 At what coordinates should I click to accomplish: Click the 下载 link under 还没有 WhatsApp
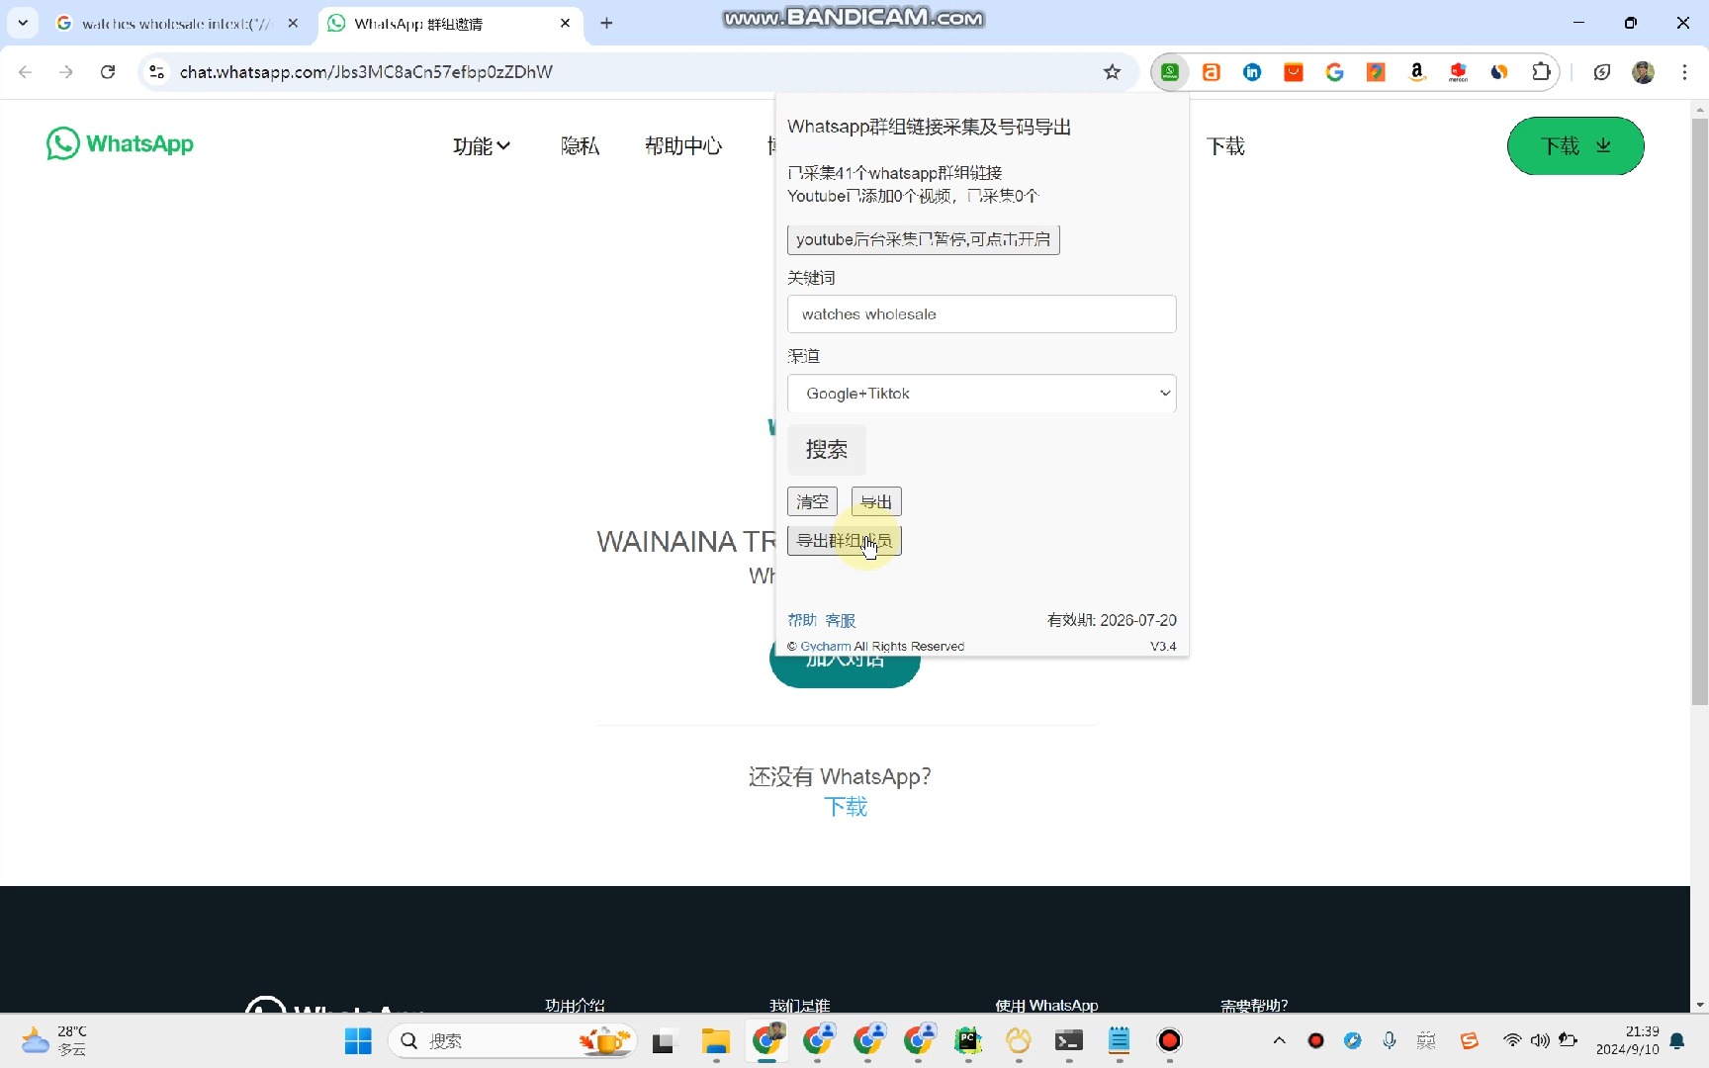pyautogui.click(x=846, y=807)
